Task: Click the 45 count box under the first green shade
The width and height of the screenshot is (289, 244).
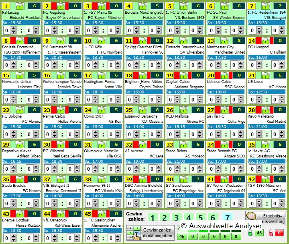Action: pyautogui.click(x=182, y=236)
